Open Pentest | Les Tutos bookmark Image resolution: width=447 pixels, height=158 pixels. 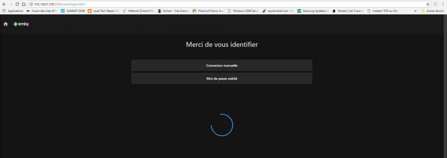[x=348, y=11]
